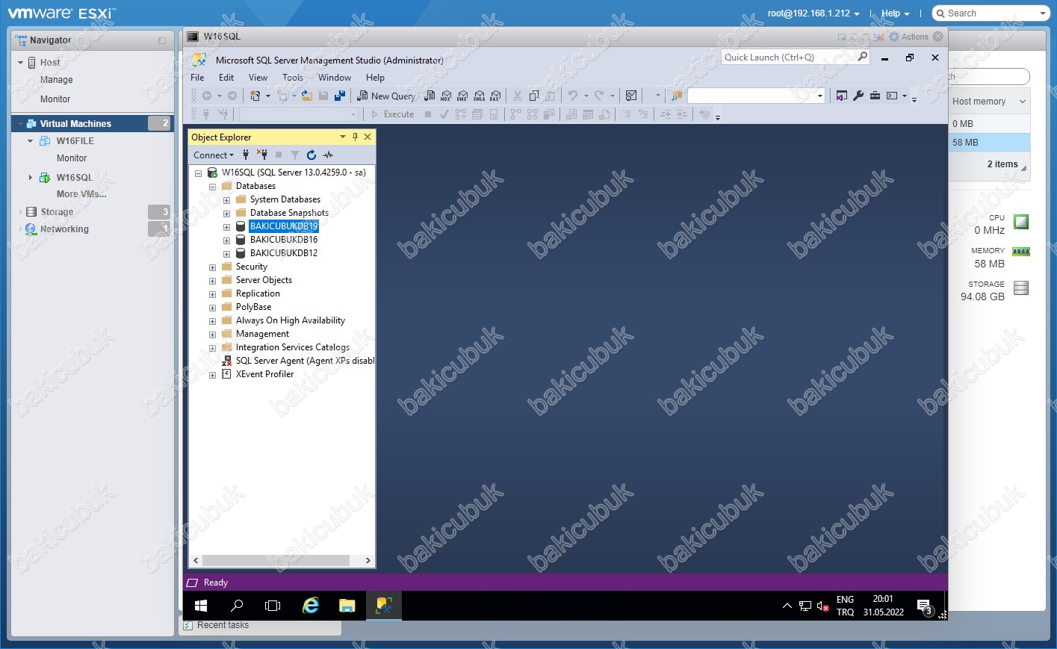Click the Disconnect plug icon in Object Explorer
1057x649 pixels.
pyautogui.click(x=262, y=155)
